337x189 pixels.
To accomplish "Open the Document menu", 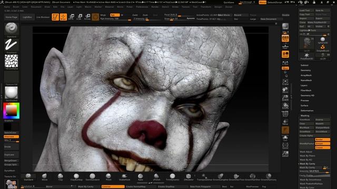I will tap(36, 7).
